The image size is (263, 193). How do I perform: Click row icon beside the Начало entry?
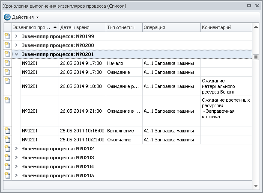click(x=7, y=63)
